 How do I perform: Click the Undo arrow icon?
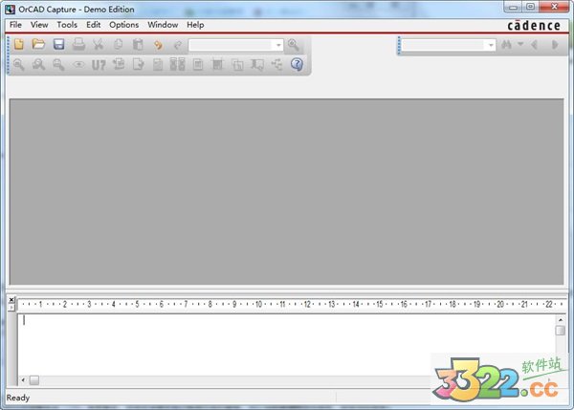tap(158, 45)
